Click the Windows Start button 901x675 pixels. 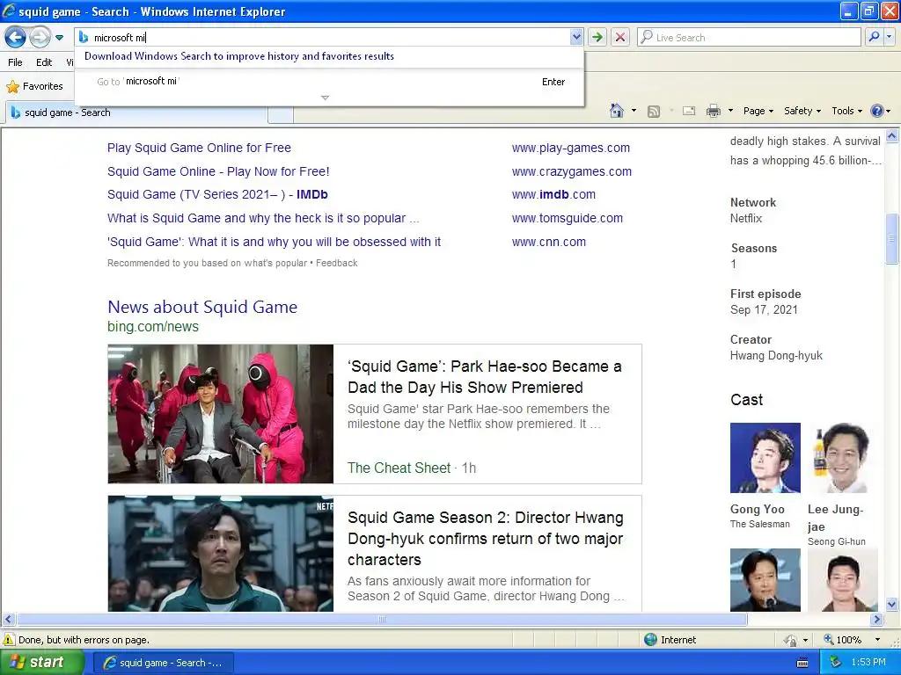(x=41, y=663)
